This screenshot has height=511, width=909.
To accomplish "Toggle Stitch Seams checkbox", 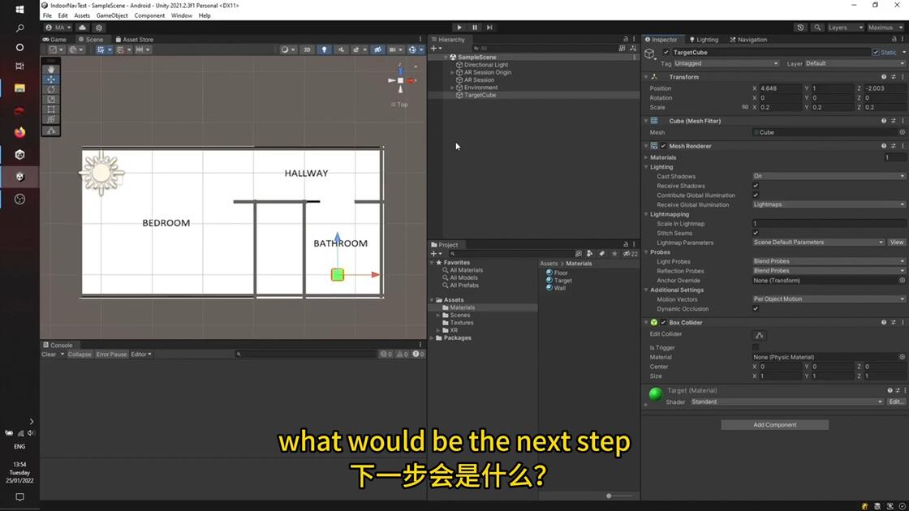I will 756,233.
